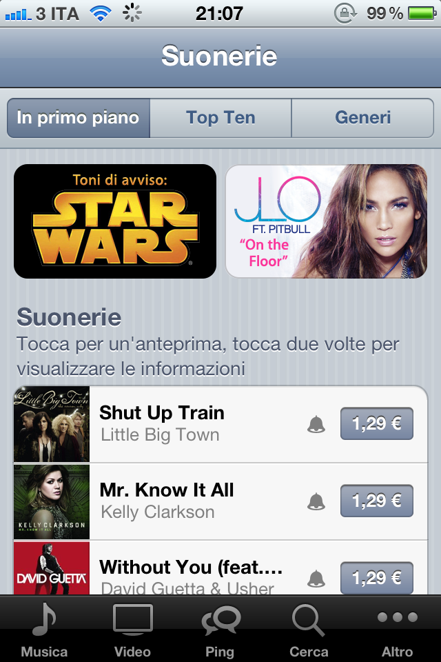Tap the Cerca magnifying glass icon
Screen dimensions: 441x662
(308, 620)
